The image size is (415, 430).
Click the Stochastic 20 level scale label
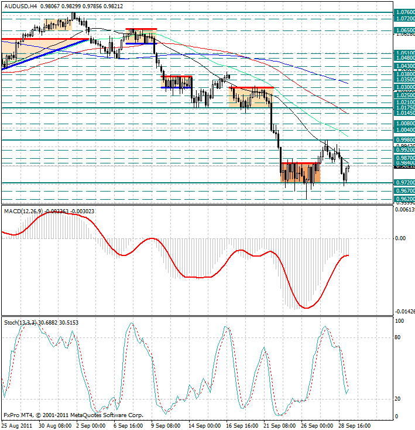pos(397,399)
